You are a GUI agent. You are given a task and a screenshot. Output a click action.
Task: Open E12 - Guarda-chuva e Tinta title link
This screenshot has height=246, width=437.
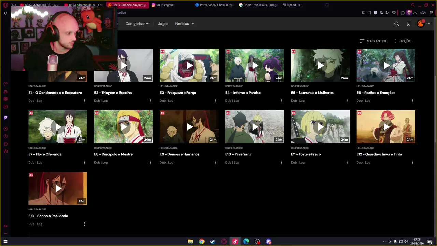(379, 154)
